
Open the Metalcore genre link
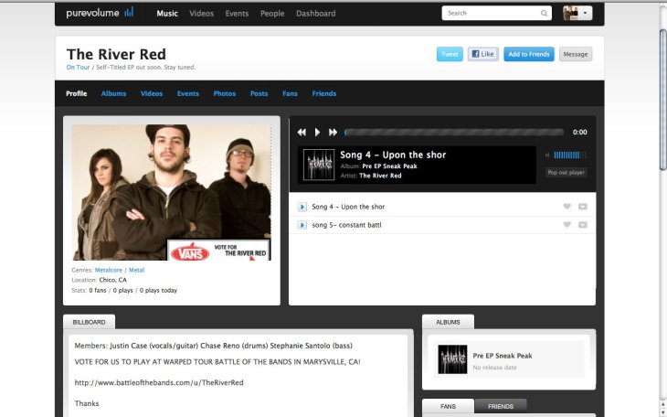109,270
